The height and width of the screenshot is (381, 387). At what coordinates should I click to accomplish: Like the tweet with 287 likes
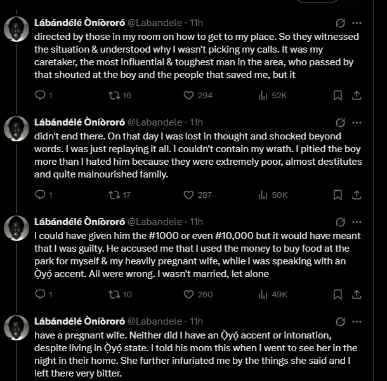tap(188, 195)
